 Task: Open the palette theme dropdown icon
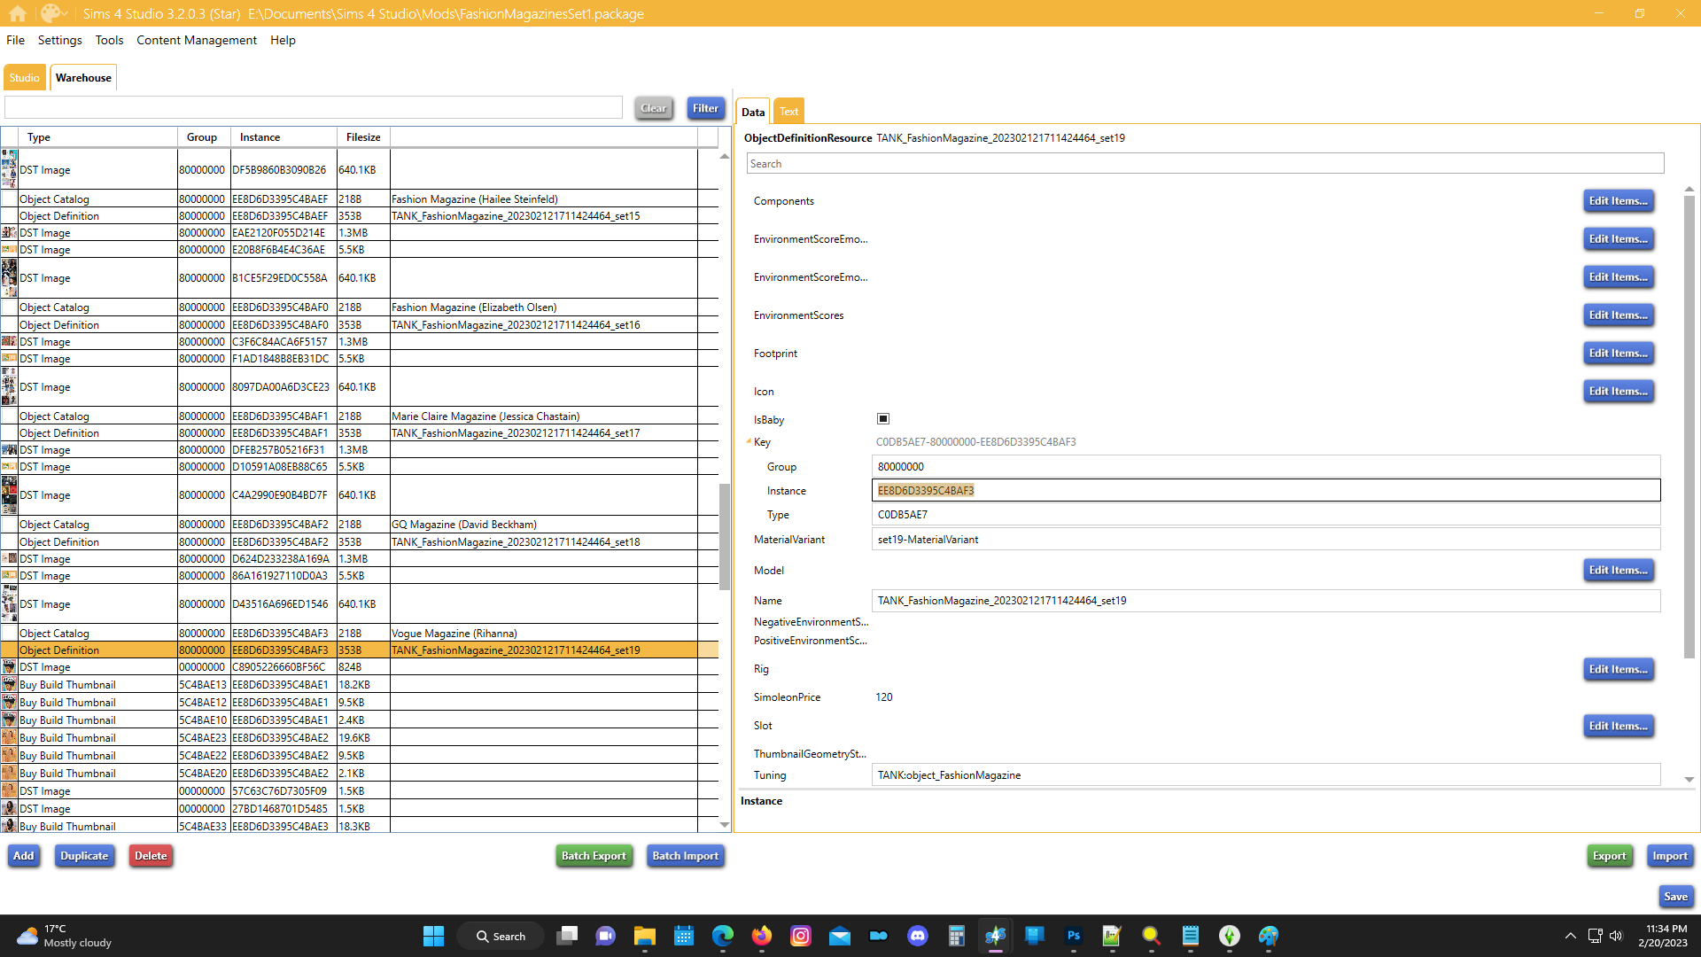[54, 13]
